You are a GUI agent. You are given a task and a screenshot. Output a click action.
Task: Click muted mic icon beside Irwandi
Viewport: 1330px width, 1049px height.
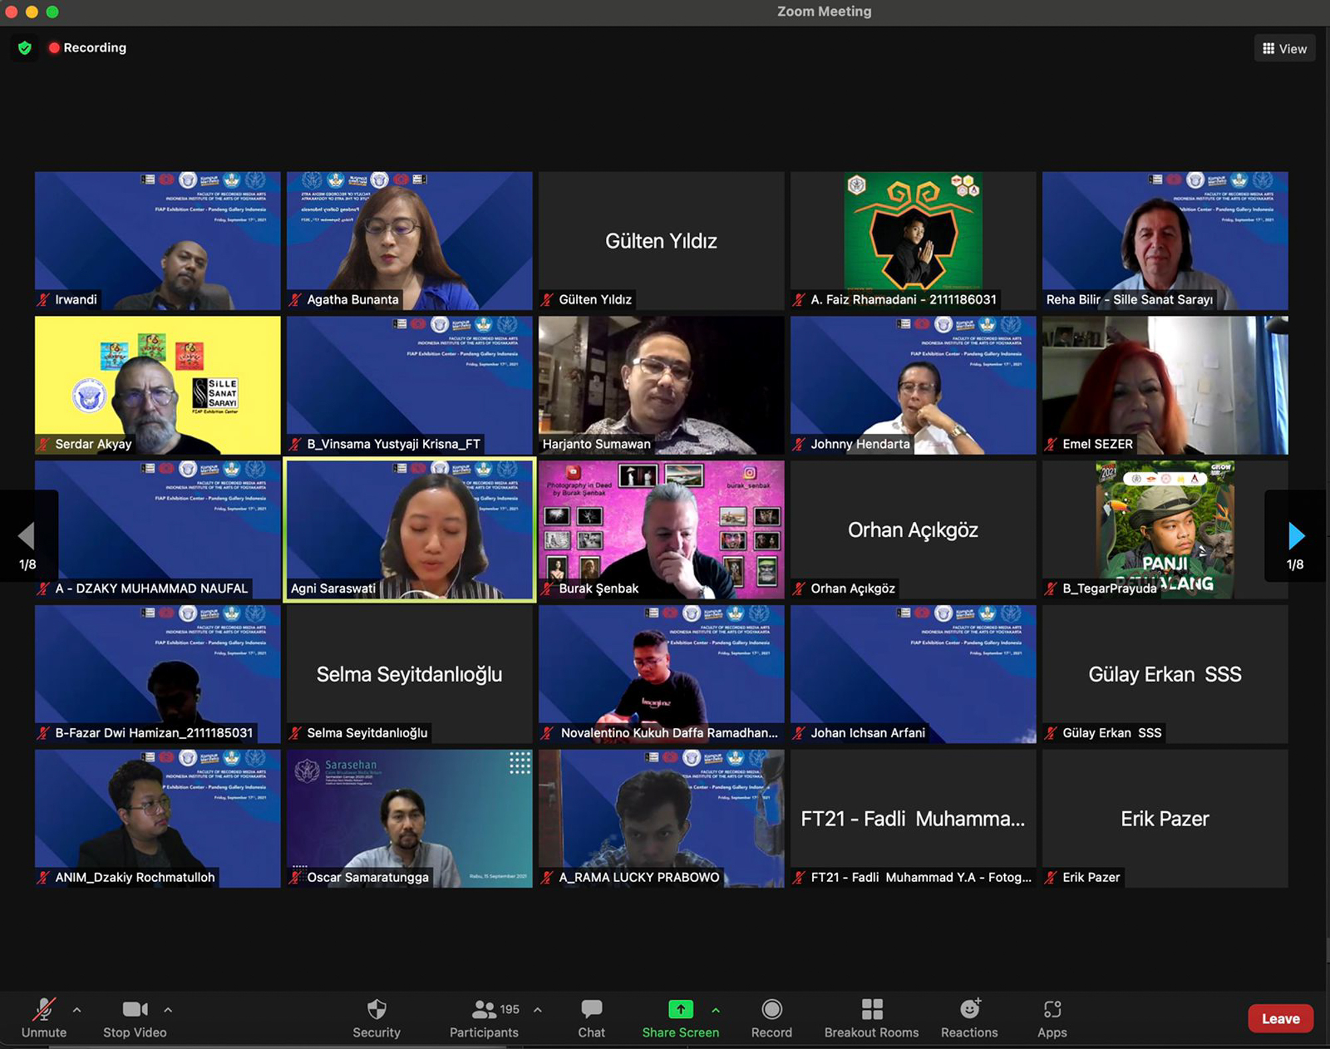tap(43, 299)
